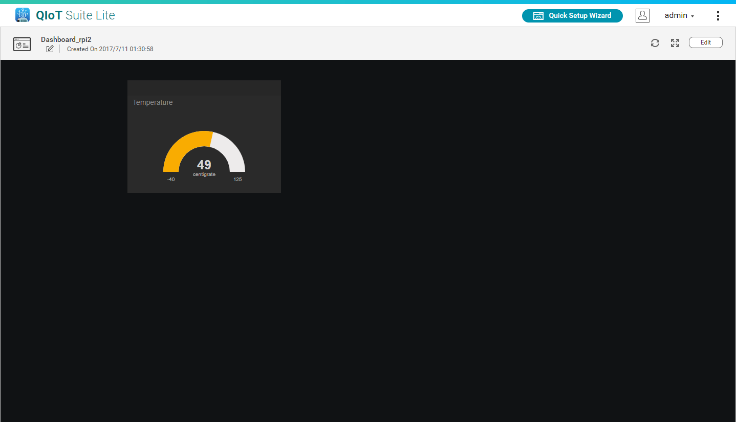Open the three-dot more options menu
The image size is (736, 422).
click(718, 16)
